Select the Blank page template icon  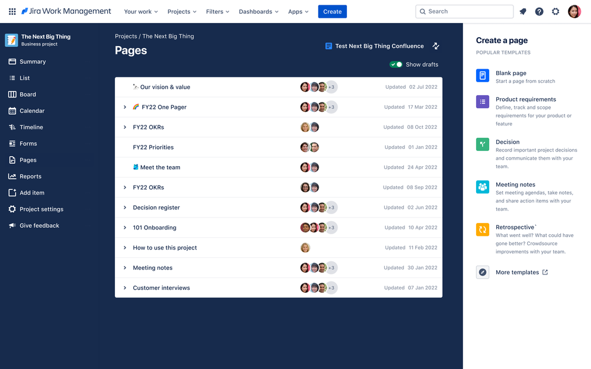pos(483,75)
